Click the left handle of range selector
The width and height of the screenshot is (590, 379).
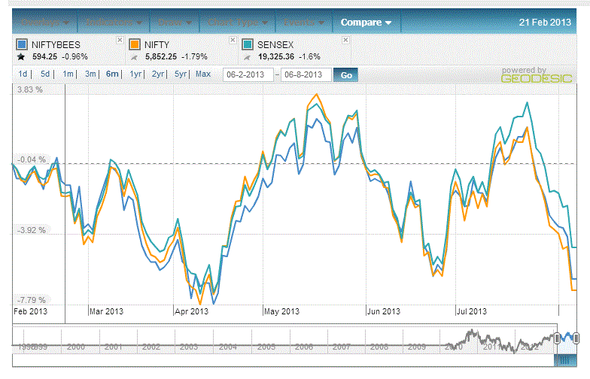(x=557, y=338)
